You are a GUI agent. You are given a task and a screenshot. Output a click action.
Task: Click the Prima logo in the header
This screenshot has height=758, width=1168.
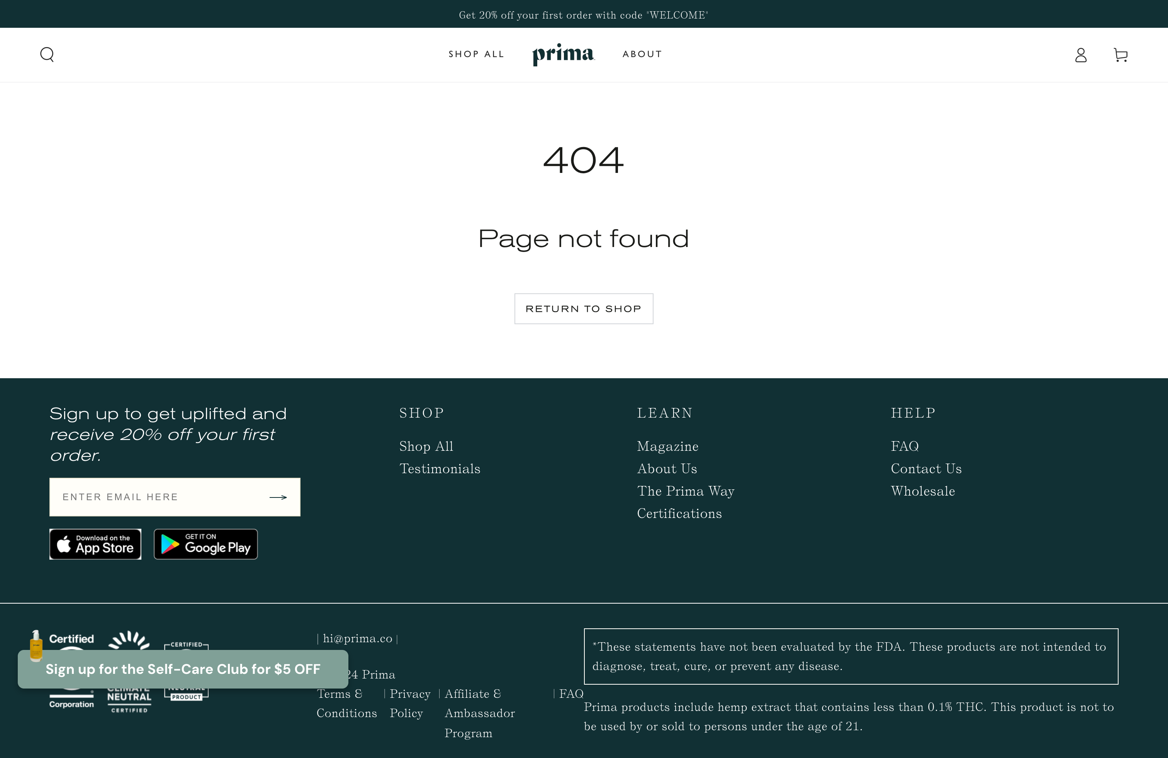(x=563, y=54)
